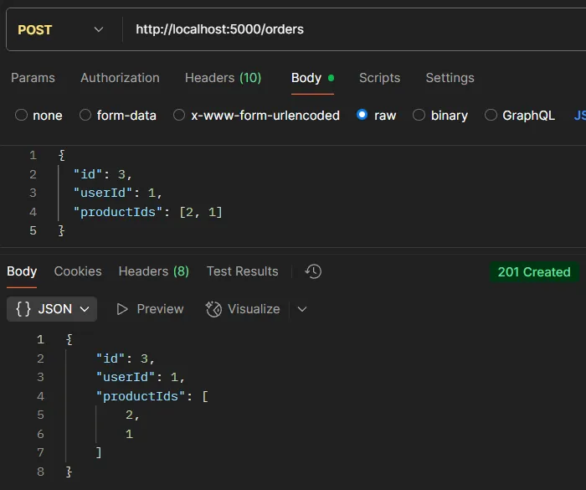Select the binary radio button
The height and width of the screenshot is (490, 586).
click(x=419, y=116)
